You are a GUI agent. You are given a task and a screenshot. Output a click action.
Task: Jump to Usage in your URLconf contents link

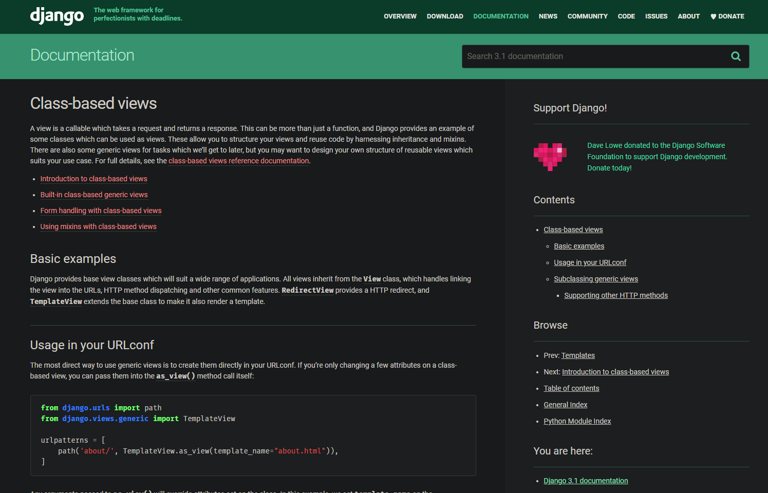(590, 262)
